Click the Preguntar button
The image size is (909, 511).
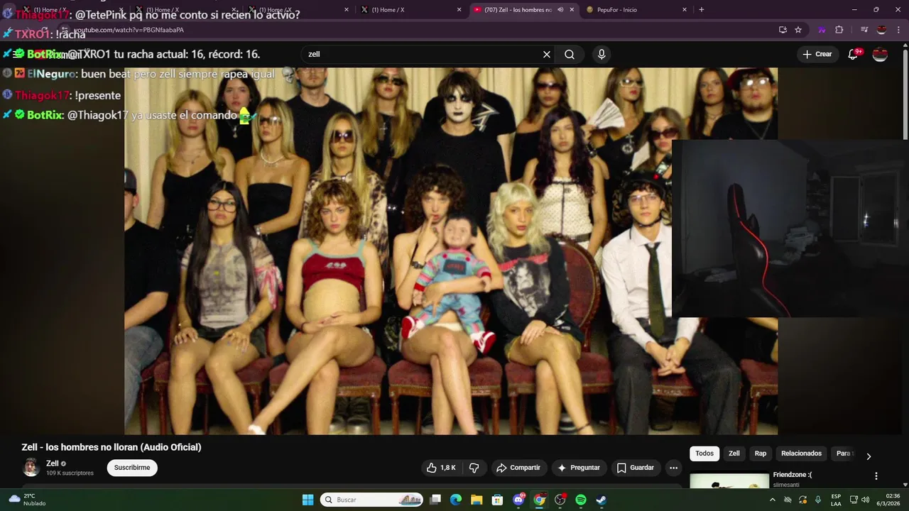point(579,468)
